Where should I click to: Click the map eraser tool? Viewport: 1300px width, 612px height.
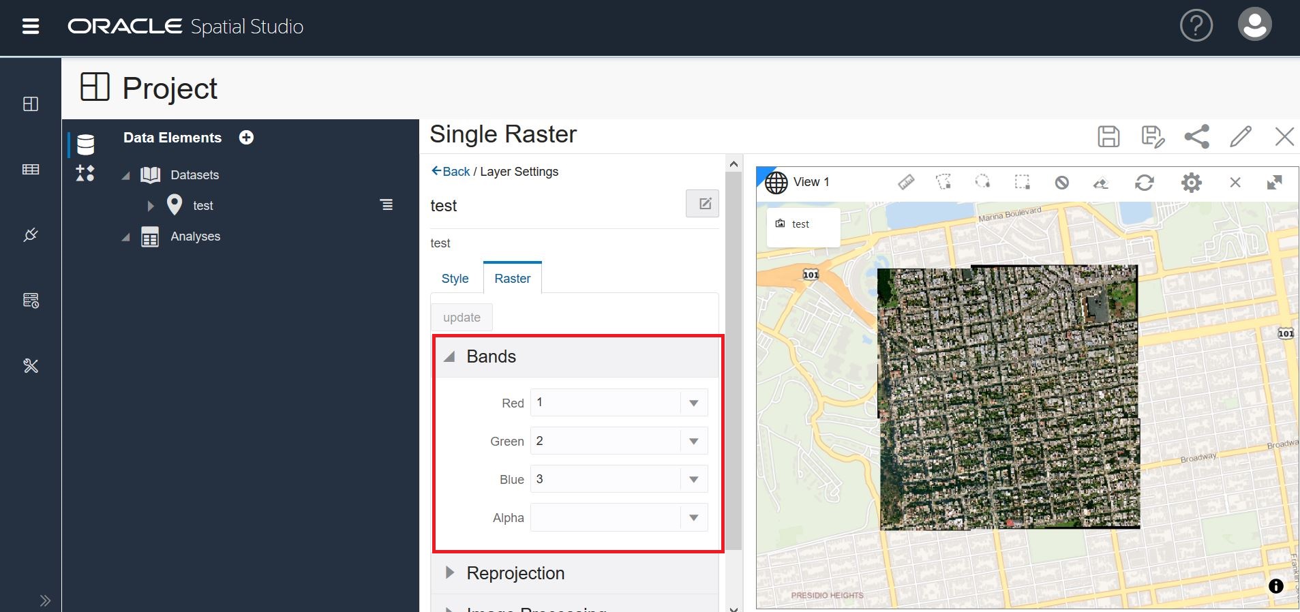1101,183
